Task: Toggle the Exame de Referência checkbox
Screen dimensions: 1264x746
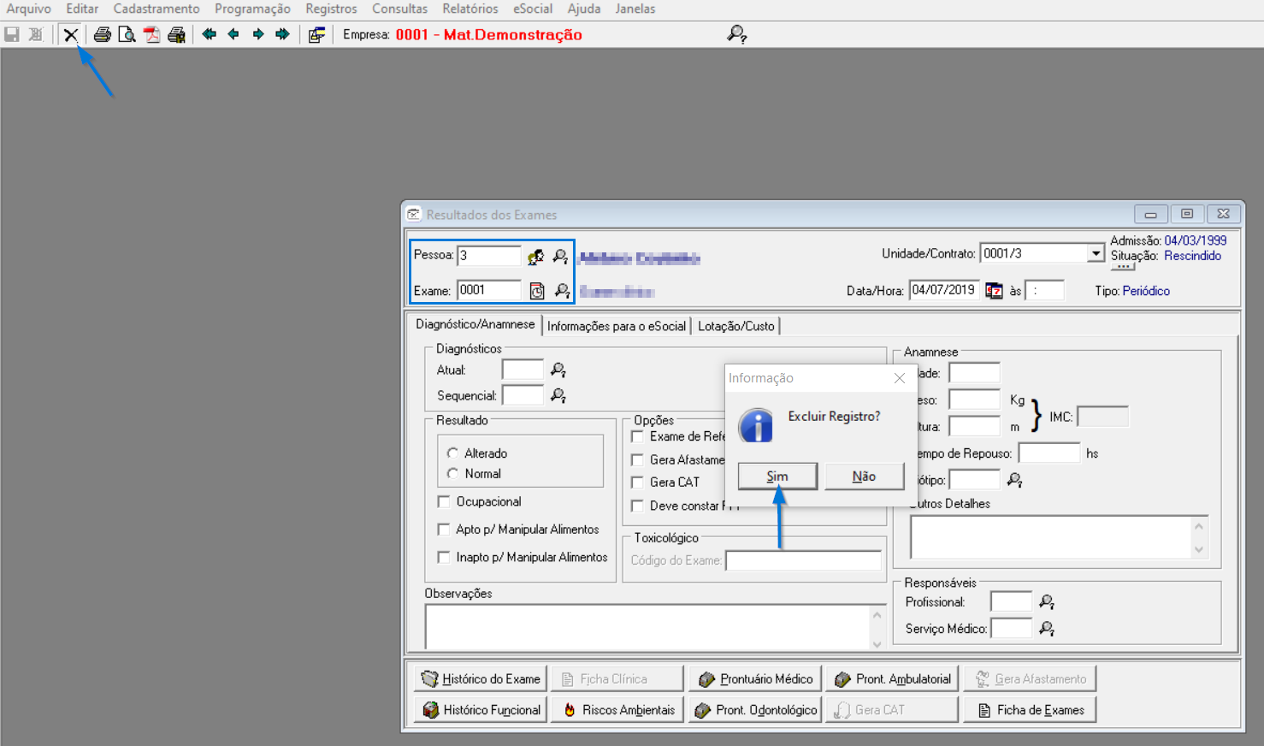Action: pos(637,436)
